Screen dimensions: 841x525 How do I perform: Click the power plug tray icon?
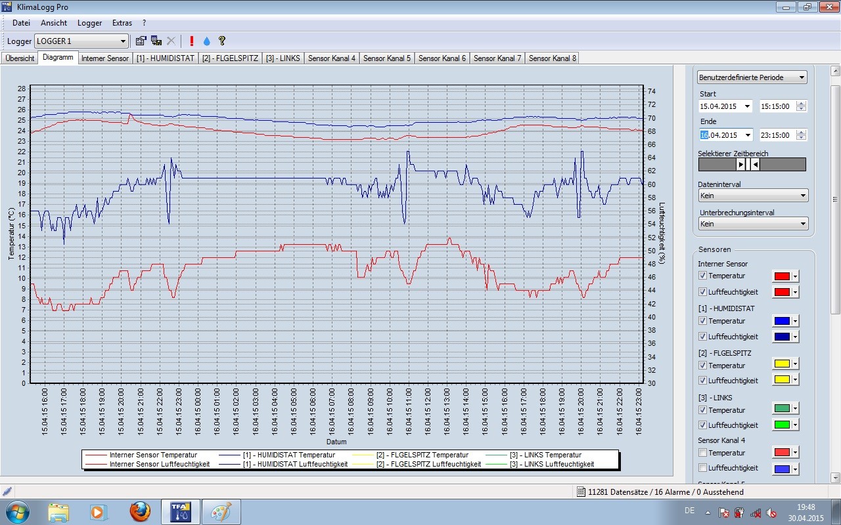click(739, 513)
